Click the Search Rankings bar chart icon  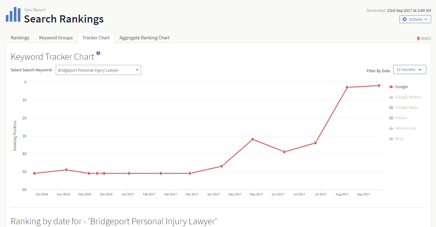(x=13, y=15)
